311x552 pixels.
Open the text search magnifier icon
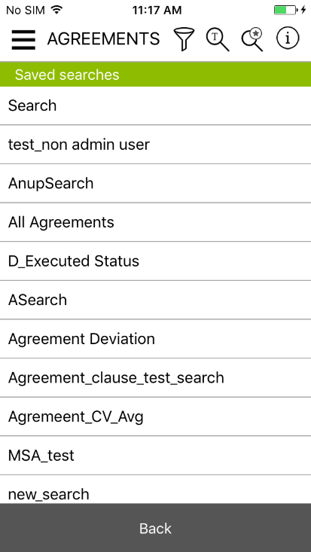coord(218,39)
